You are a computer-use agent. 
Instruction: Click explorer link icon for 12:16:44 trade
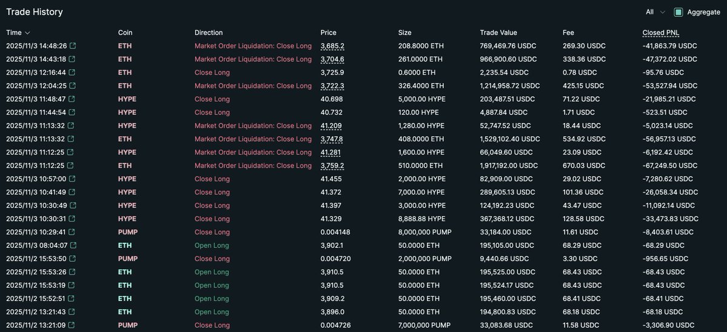[72, 73]
